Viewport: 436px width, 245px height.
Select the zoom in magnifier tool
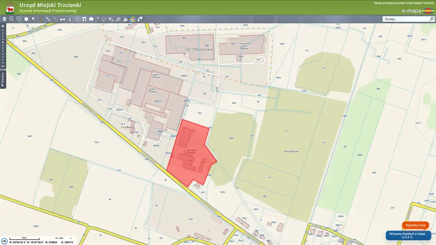pos(12,19)
